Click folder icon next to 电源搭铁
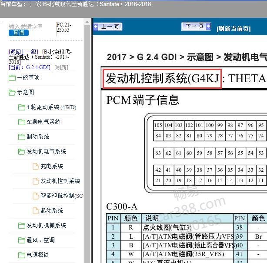 click(22, 255)
